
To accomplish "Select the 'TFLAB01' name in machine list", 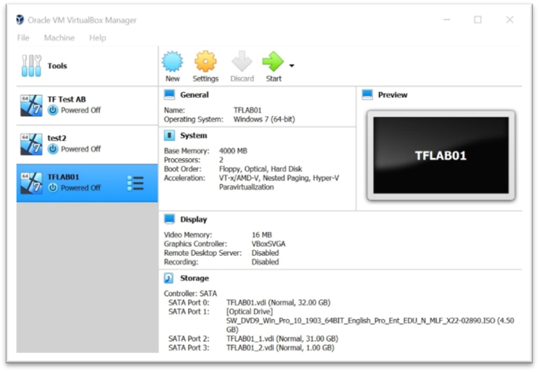I will click(x=63, y=177).
